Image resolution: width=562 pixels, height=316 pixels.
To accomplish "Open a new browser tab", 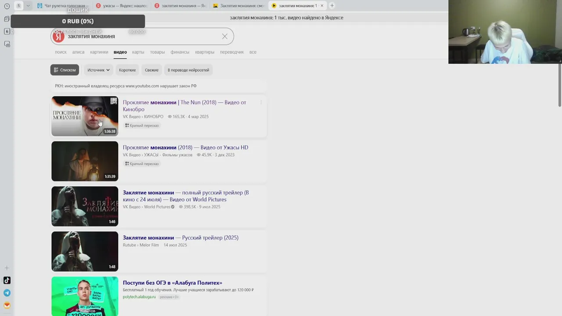I will pos(332,6).
